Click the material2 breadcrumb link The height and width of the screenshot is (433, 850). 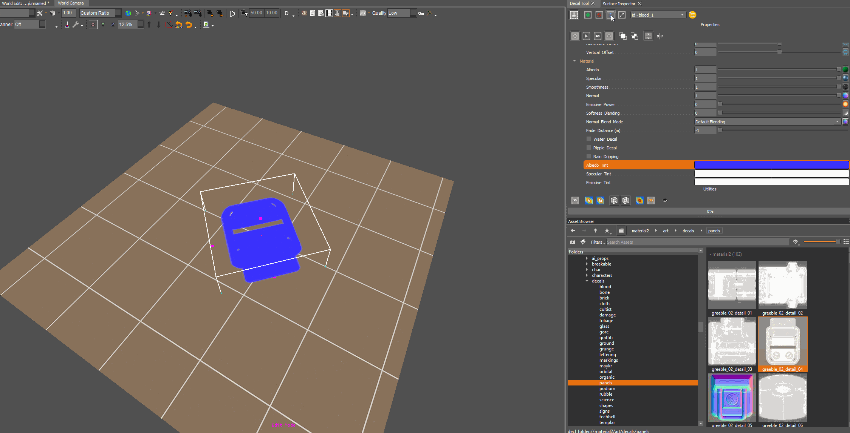(640, 231)
